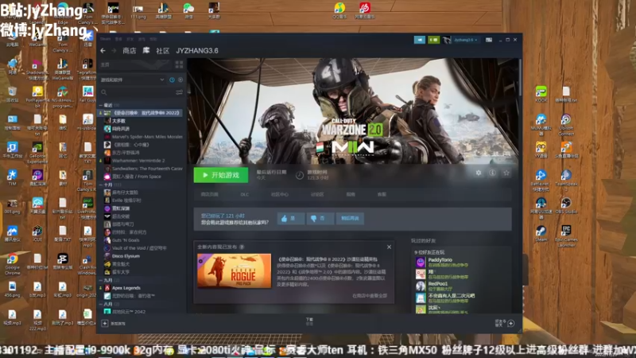The image size is (636, 358).
Task: Open the downloads area at bottom center
Action: (x=309, y=322)
